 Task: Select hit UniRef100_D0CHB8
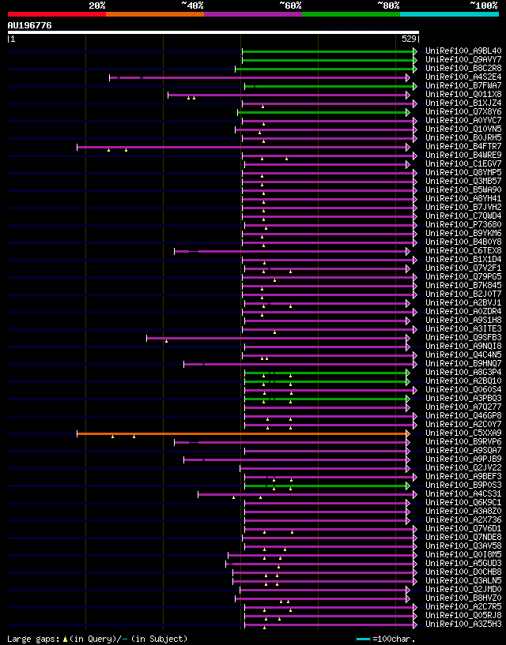point(463,572)
